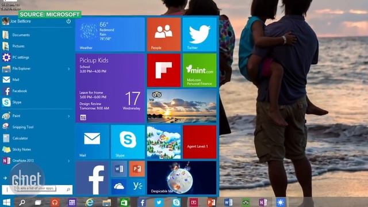Open the Flipboard tile
The width and height of the screenshot is (368, 207).
click(x=164, y=70)
